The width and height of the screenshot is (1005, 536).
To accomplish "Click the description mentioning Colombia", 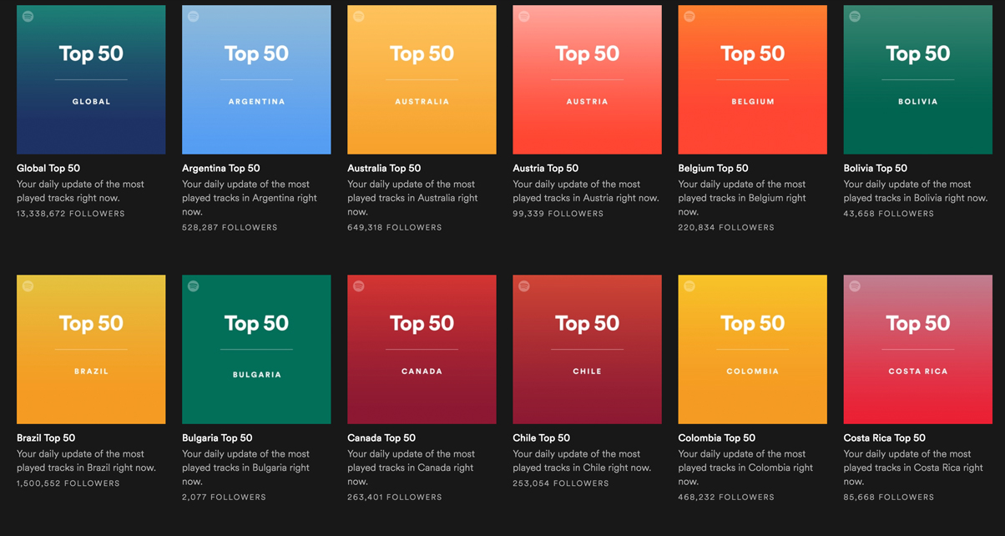I will pyautogui.click(x=745, y=468).
